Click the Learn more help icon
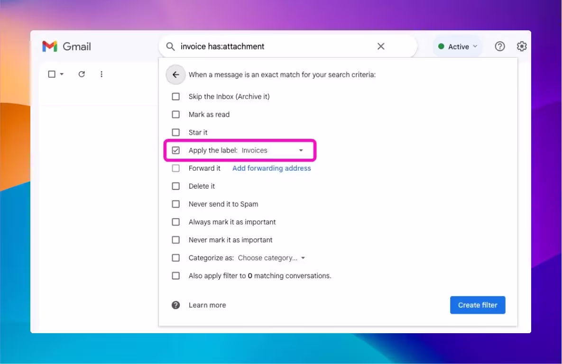 (x=175, y=305)
